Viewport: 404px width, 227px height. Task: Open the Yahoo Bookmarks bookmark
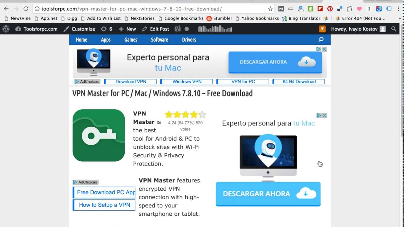click(257, 18)
